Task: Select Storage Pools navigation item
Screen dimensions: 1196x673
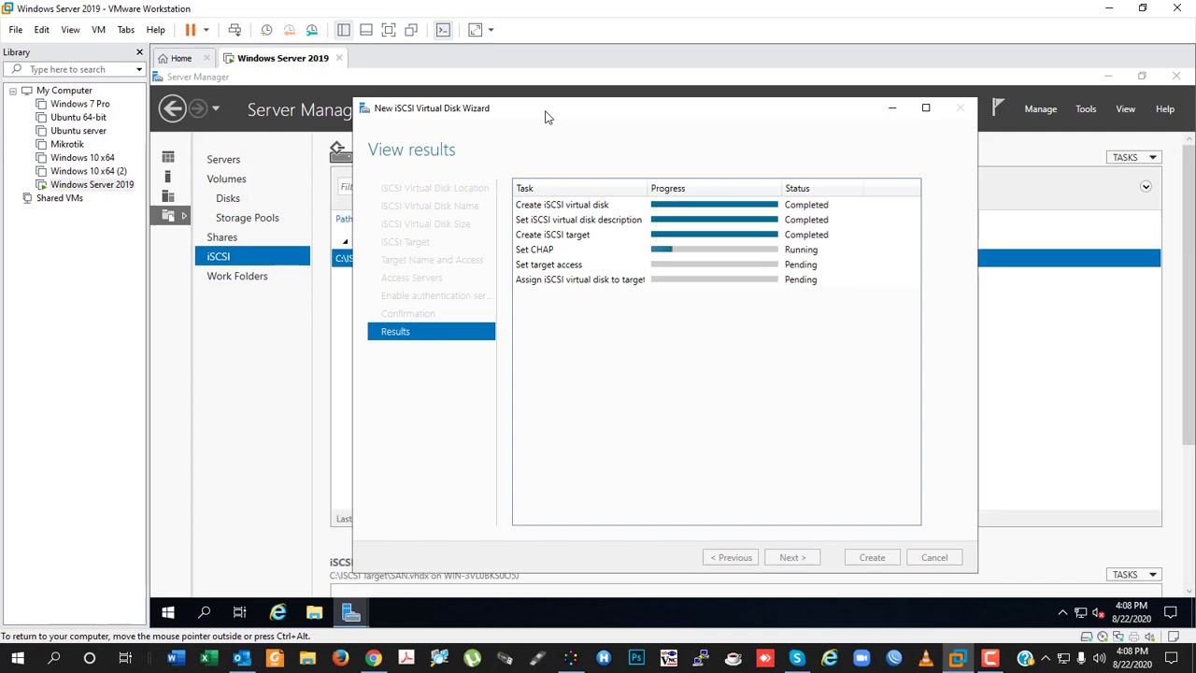Action: coord(248,218)
